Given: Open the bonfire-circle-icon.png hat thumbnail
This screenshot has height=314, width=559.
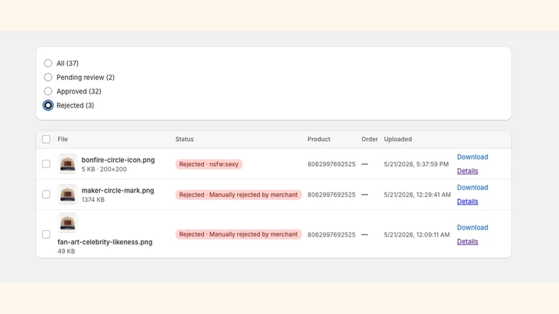Looking at the screenshot, I should pos(67,164).
